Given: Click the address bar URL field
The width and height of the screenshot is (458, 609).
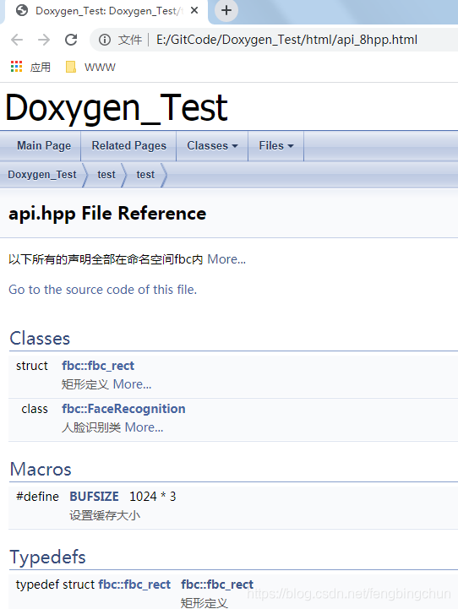Looking at the screenshot, I should point(286,40).
